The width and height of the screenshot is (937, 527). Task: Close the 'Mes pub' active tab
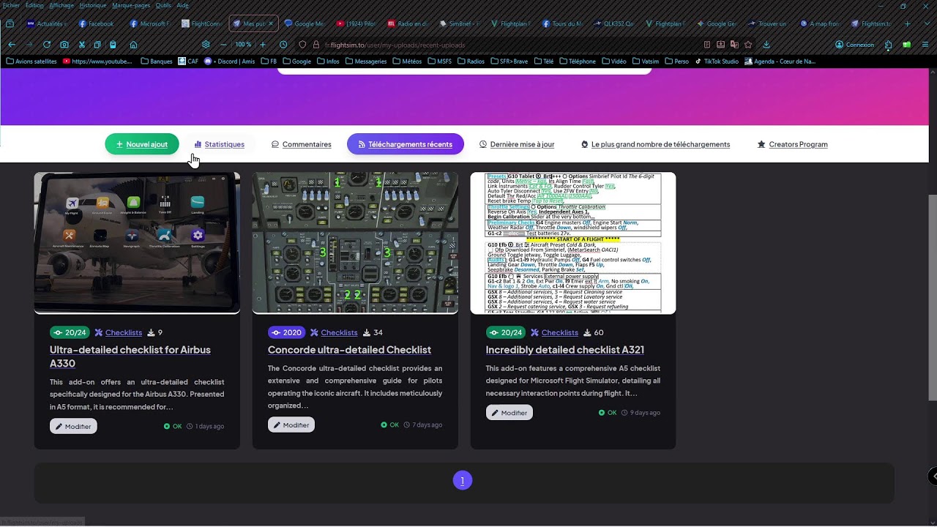click(272, 23)
